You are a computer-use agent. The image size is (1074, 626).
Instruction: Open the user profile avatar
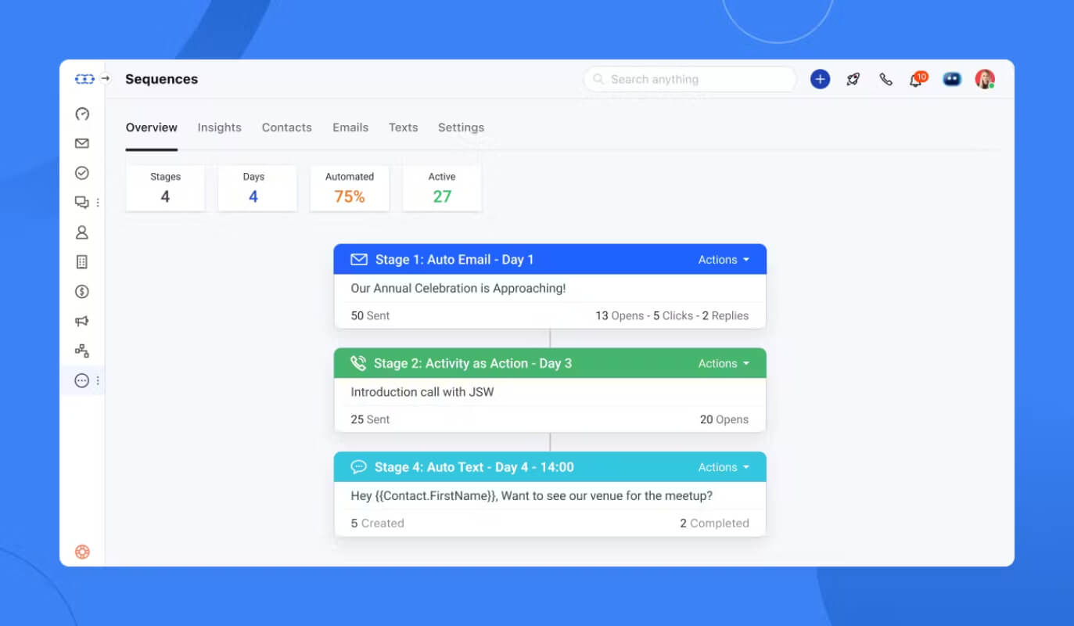985,79
